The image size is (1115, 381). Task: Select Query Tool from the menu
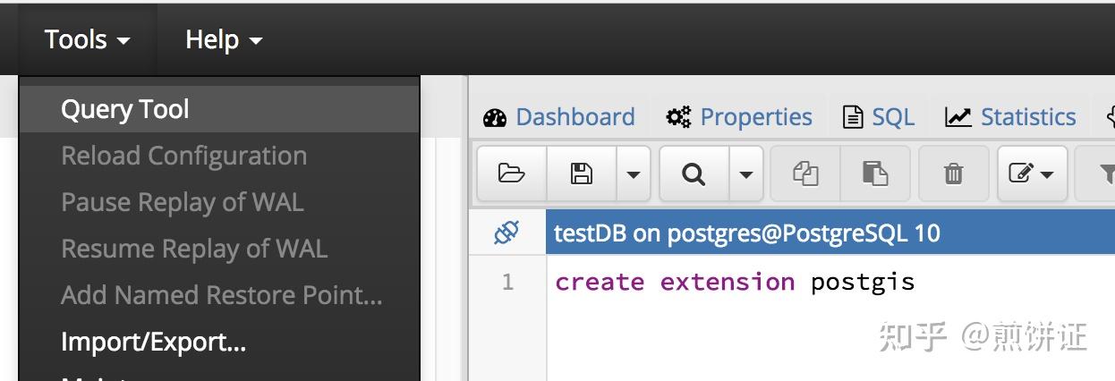point(125,109)
